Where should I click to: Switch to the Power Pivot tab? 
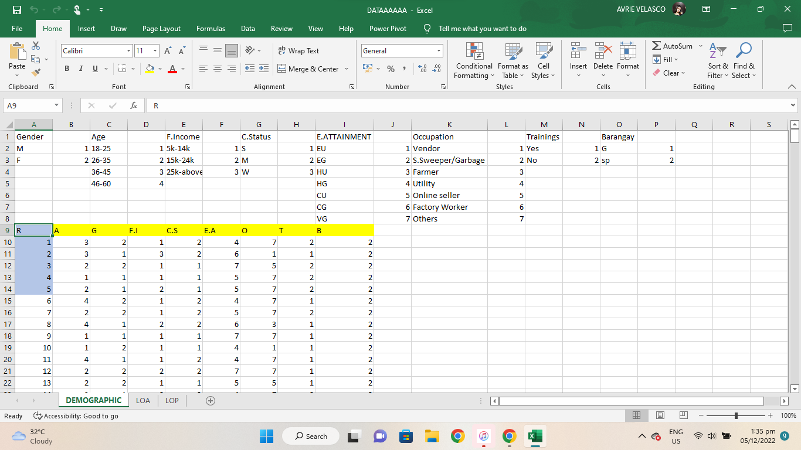[388, 29]
